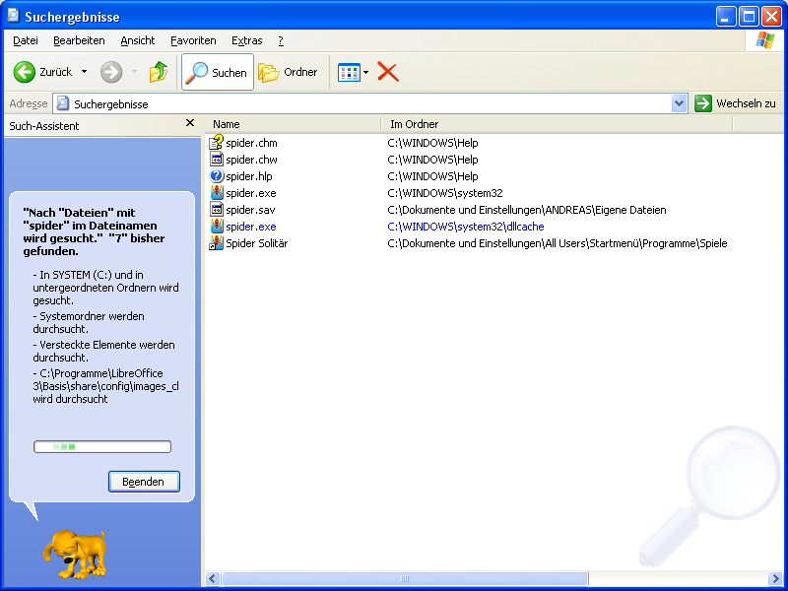
Task: Open the Datei menu
Action: point(26,40)
